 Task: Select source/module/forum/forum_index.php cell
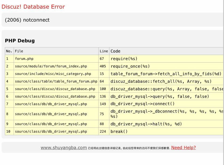coord(56,66)
